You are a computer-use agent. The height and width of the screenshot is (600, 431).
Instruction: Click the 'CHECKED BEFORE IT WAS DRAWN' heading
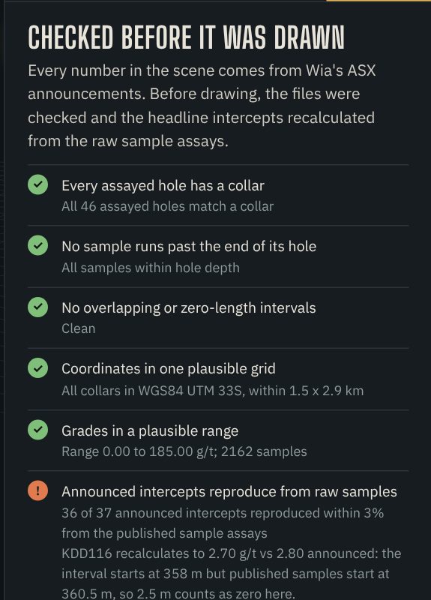click(186, 37)
